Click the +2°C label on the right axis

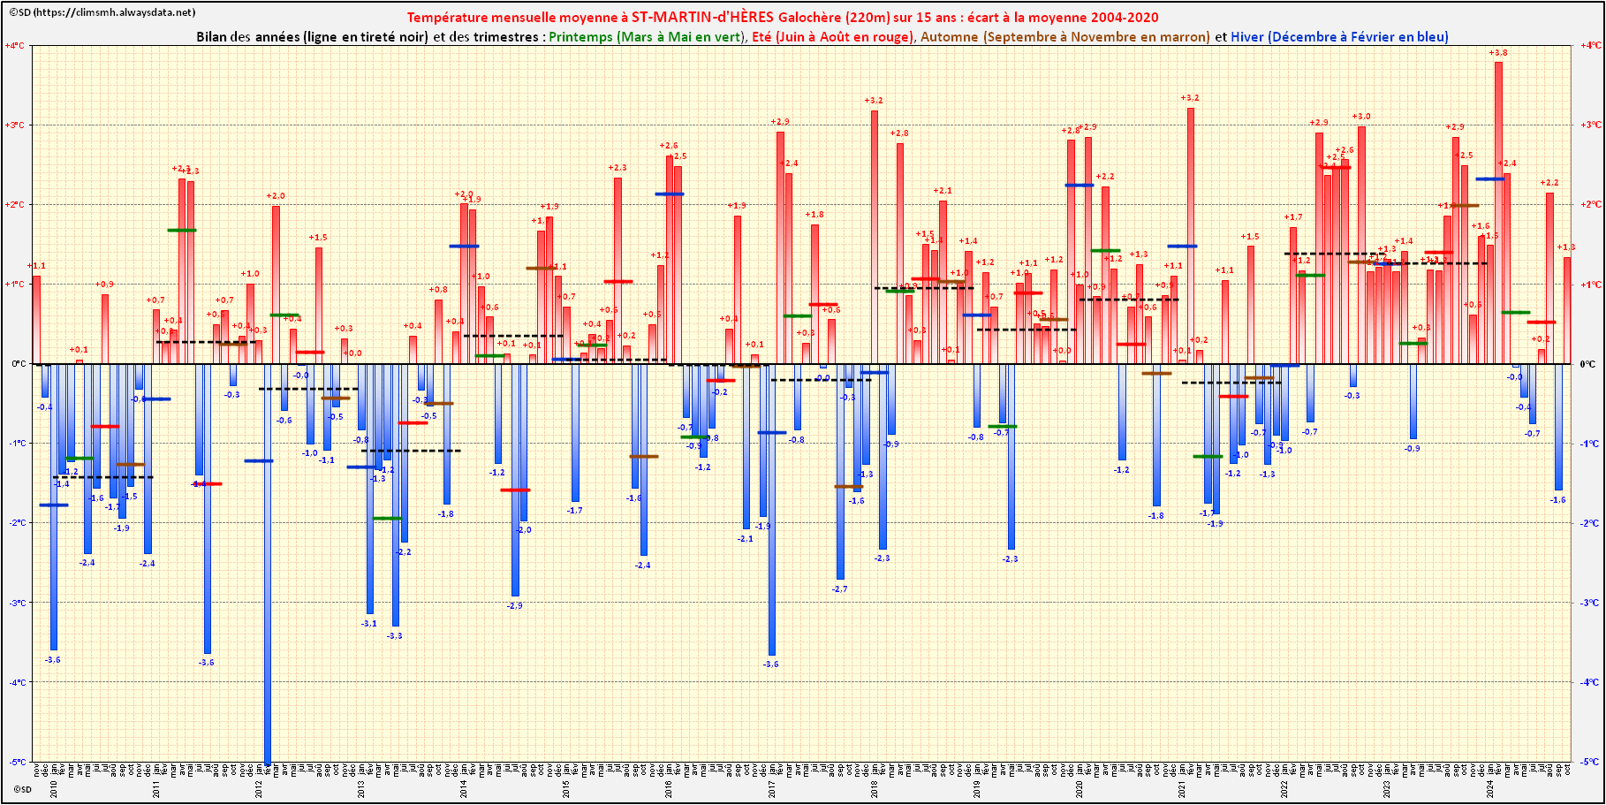point(1590,204)
